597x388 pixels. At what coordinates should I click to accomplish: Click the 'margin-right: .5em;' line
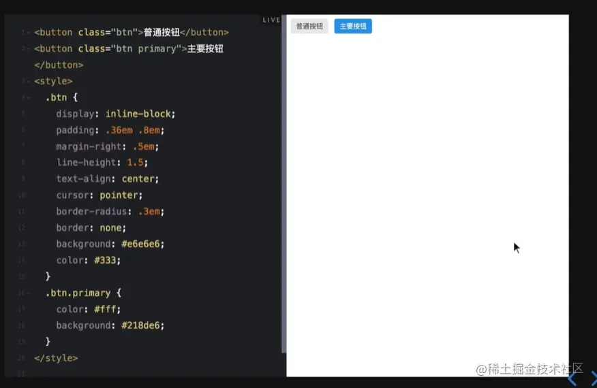[x=108, y=146]
